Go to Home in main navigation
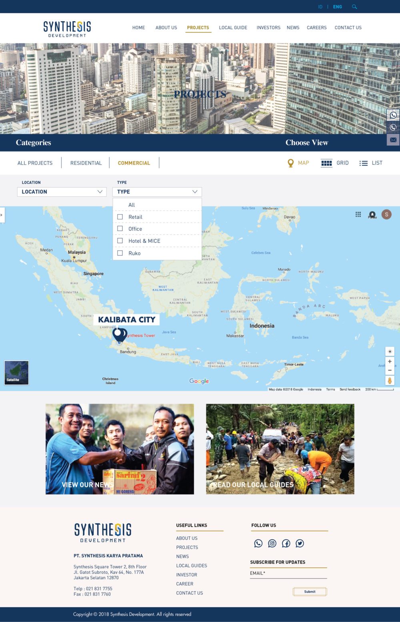 tap(139, 28)
